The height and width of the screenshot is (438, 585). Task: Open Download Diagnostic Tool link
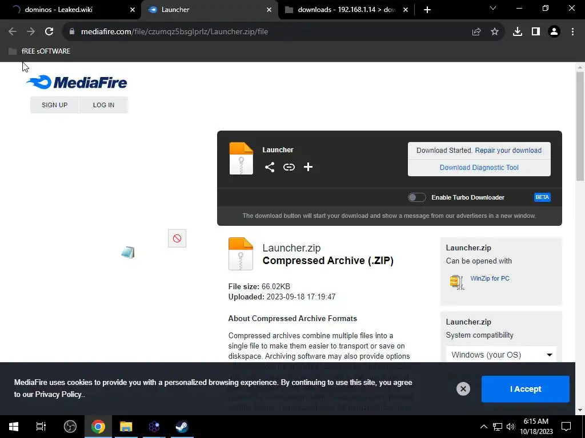[479, 168]
